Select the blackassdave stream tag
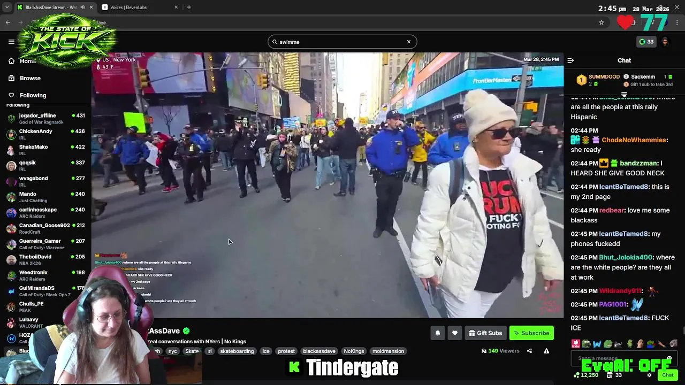685x385 pixels. [319, 351]
